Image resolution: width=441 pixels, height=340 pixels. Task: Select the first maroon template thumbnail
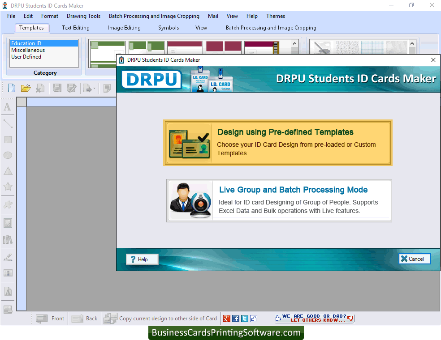pos(185,47)
